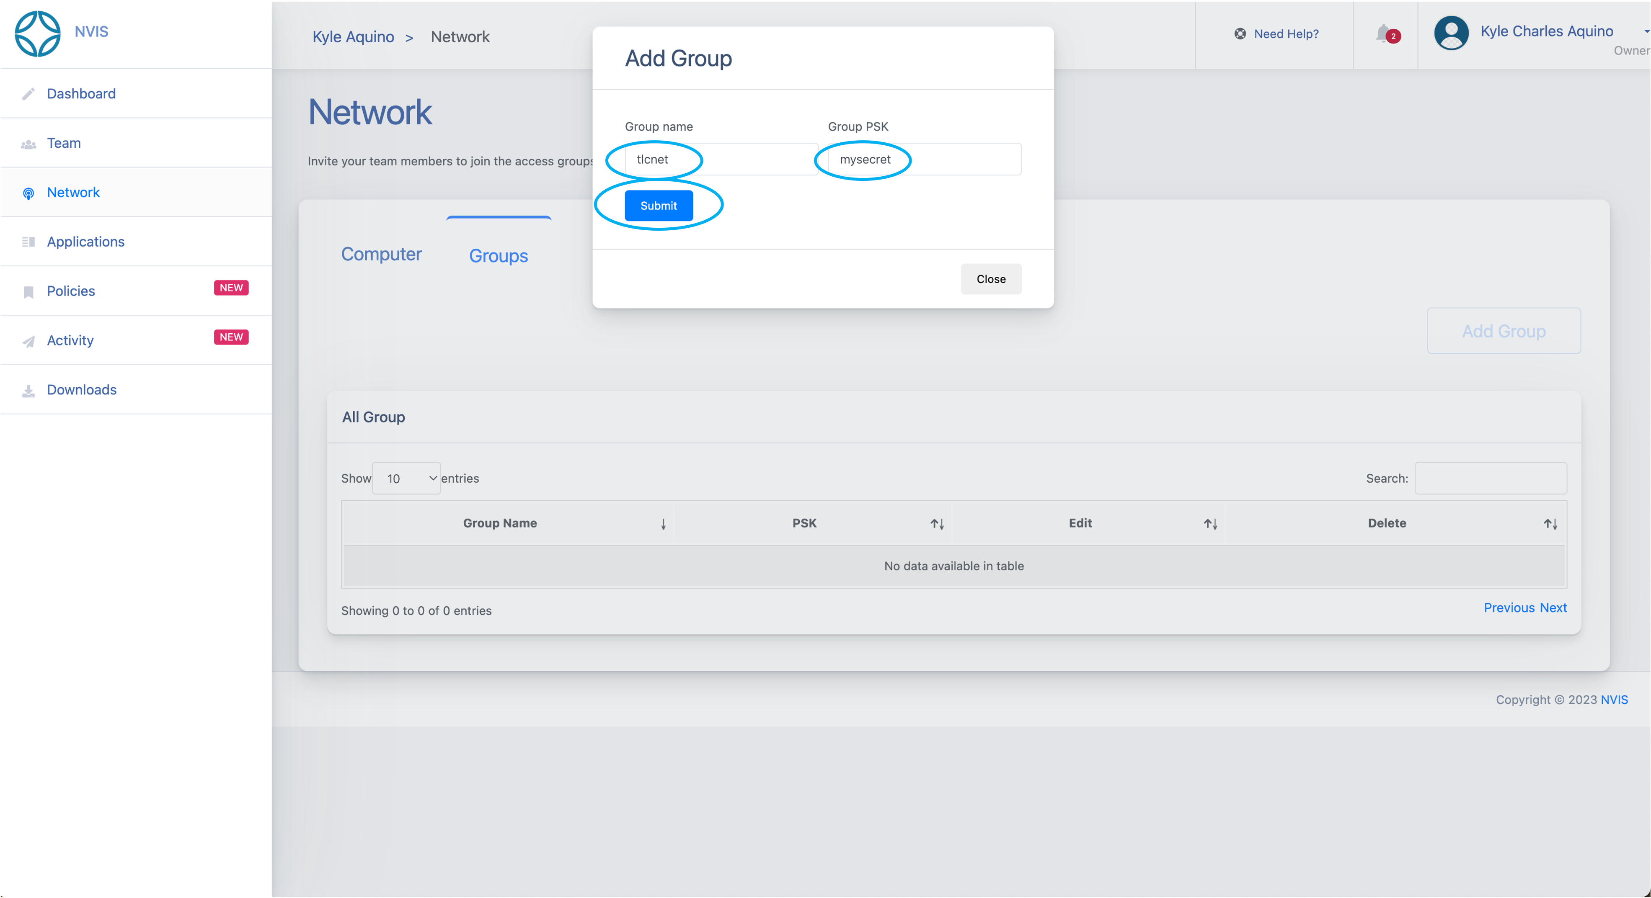Screen dimensions: 1651x898
Task: Open Policies in the sidebar
Action: click(x=70, y=291)
